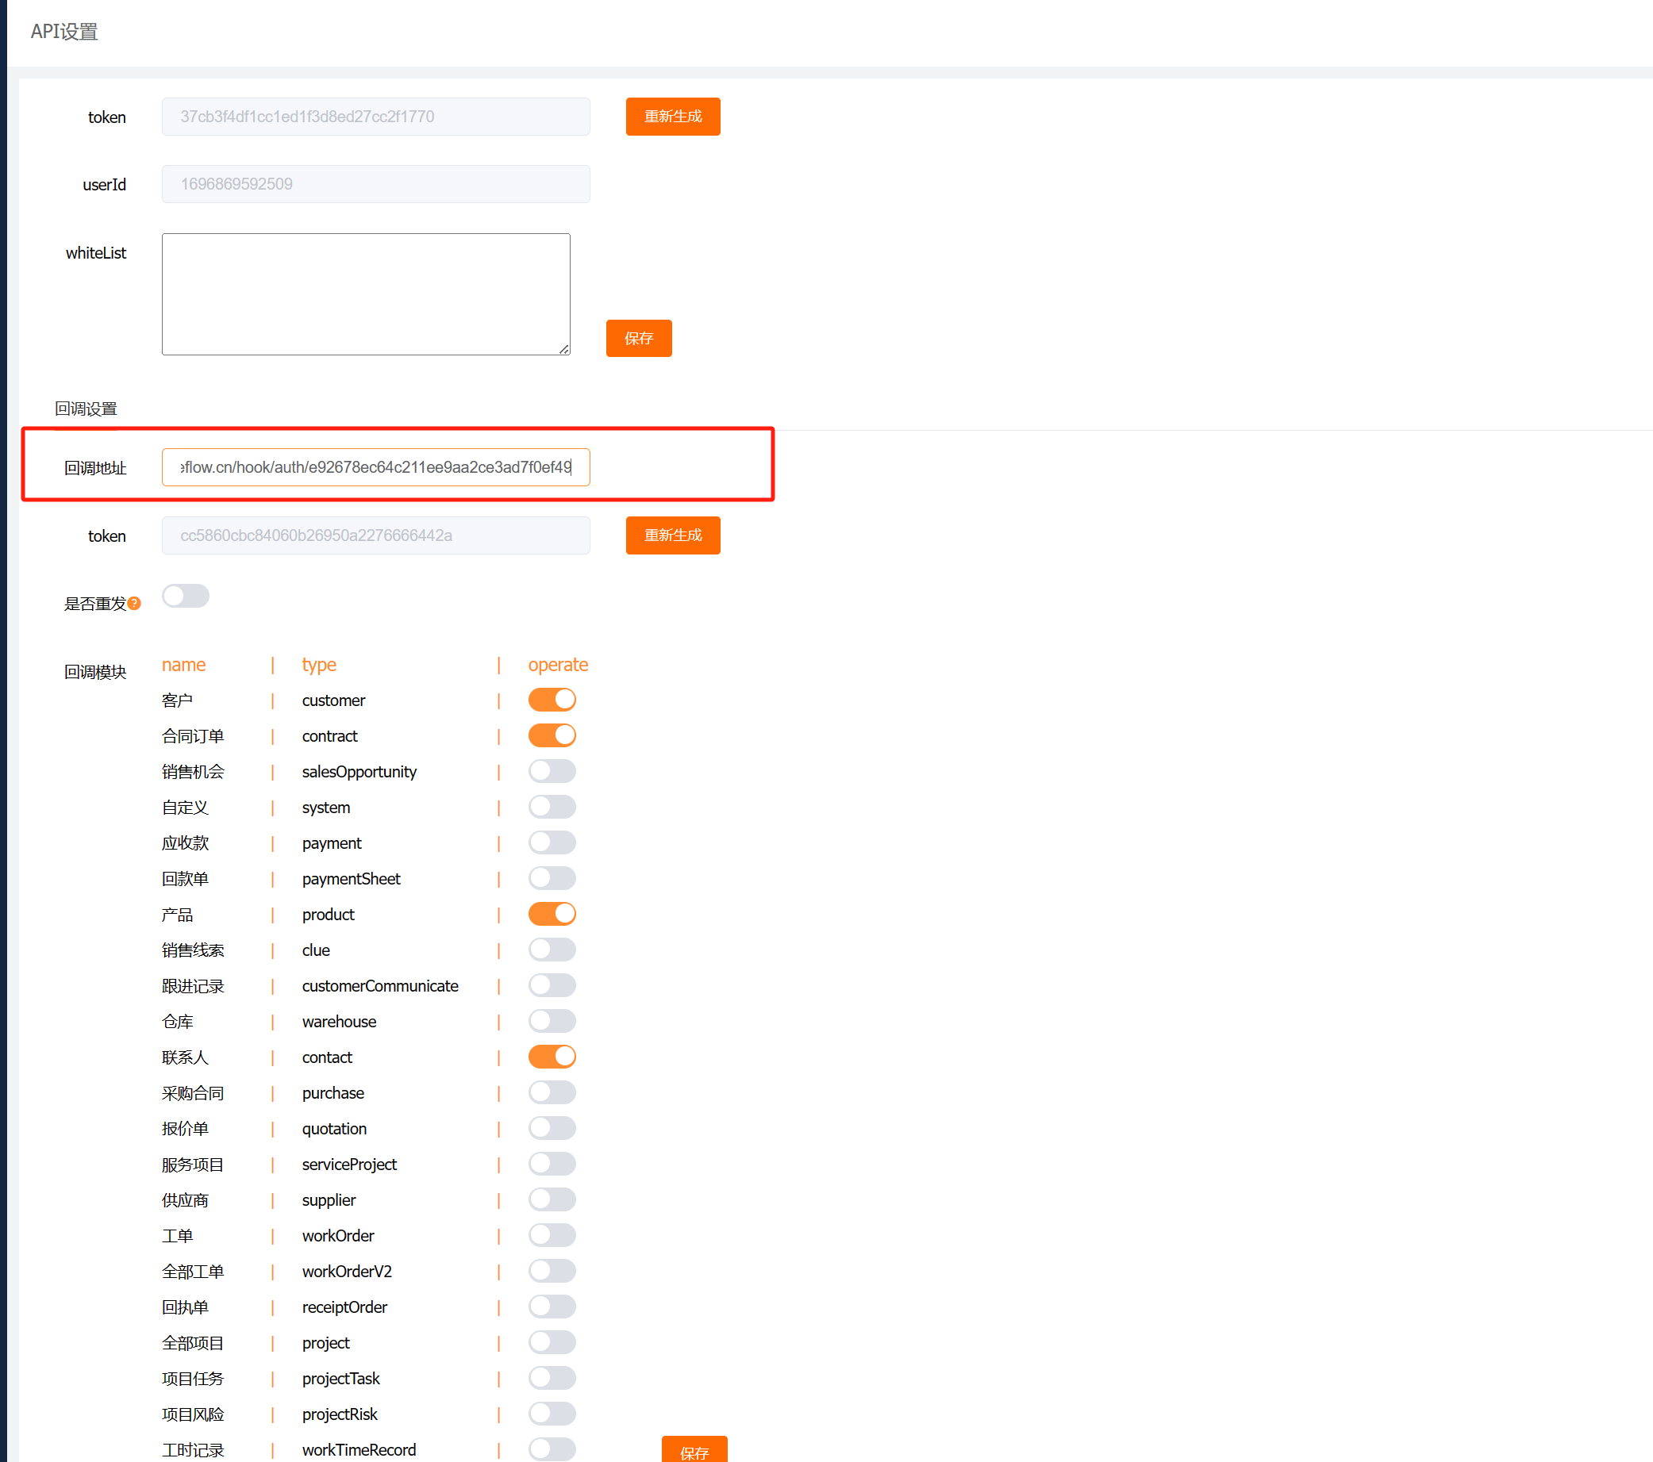The height and width of the screenshot is (1462, 1653).
Task: Enable the workOrderV2 toggle
Action: [552, 1270]
